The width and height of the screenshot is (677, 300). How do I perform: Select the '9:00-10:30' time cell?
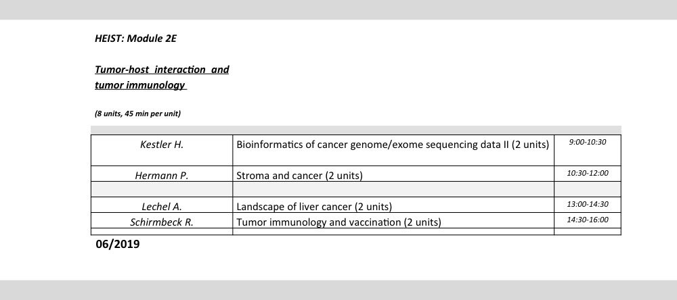pyautogui.click(x=587, y=142)
